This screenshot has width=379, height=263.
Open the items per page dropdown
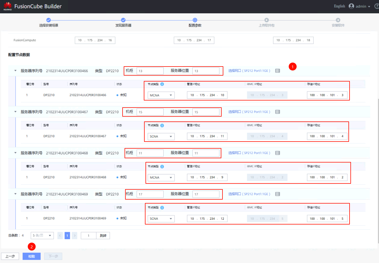(x=42, y=236)
